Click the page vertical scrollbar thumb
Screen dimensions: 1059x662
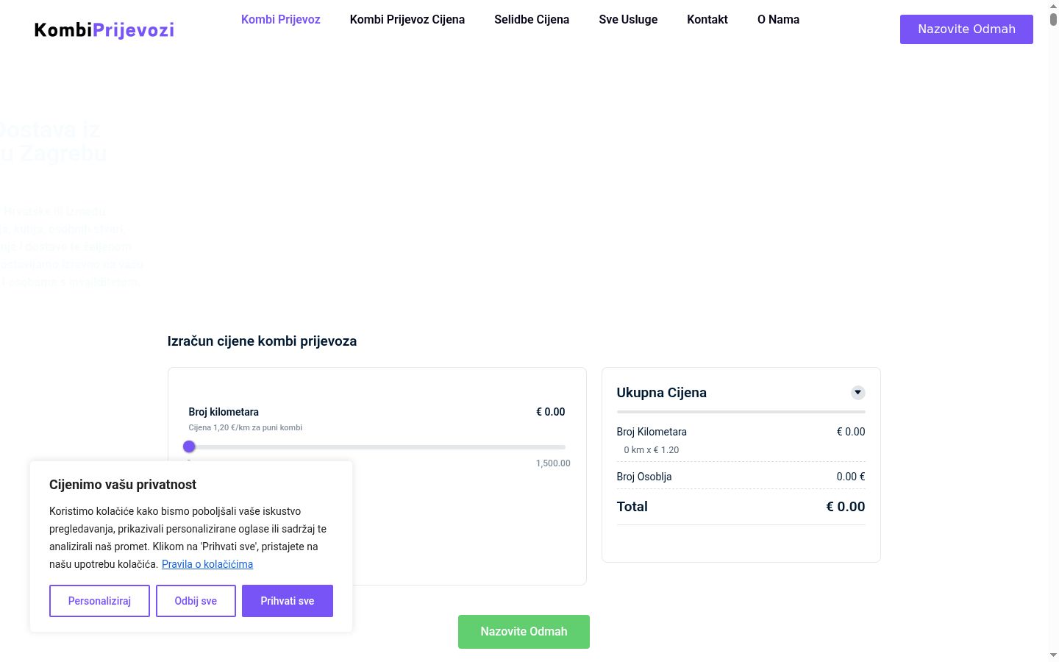[x=1053, y=19]
